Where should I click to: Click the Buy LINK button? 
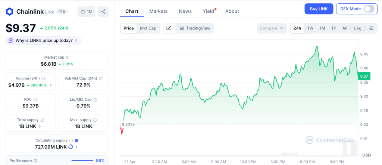(319, 9)
